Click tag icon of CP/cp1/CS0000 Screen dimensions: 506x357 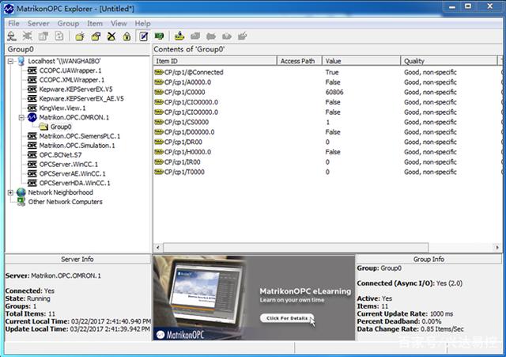pos(158,122)
